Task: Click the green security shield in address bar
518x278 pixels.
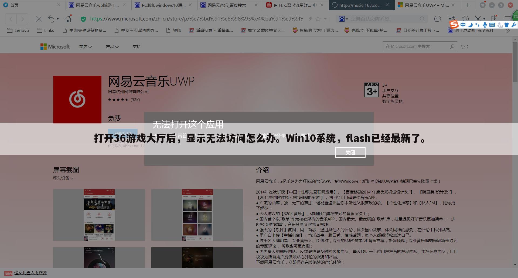Action: (83, 19)
